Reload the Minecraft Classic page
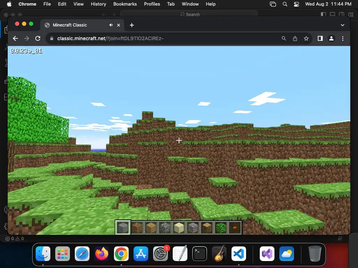The height and width of the screenshot is (268, 358). (38, 38)
